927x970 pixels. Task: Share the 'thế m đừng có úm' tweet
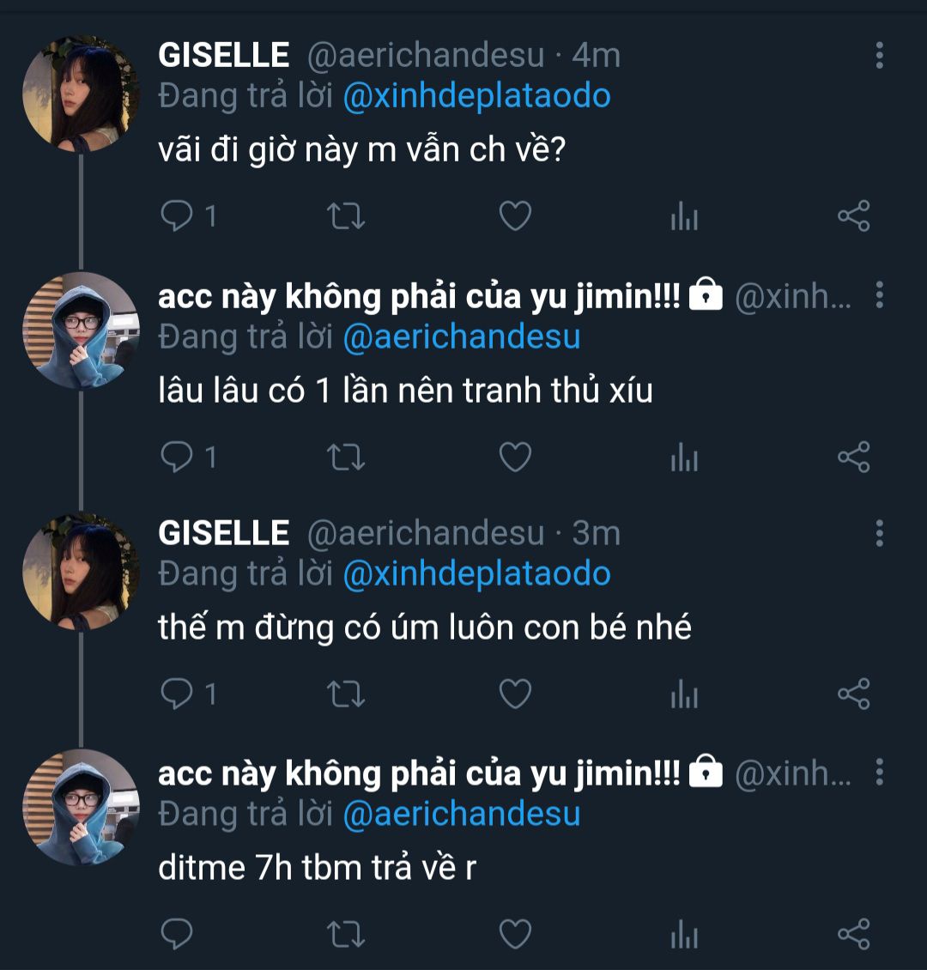coord(853,694)
